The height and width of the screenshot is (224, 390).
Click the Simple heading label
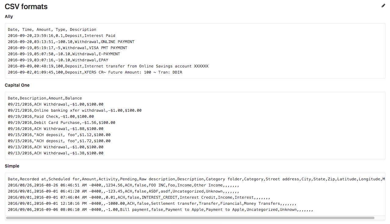(12, 166)
